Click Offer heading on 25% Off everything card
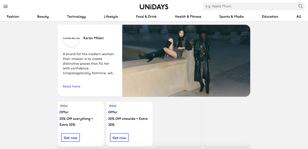Screen dimensions: 308x149 (x=64, y=112)
